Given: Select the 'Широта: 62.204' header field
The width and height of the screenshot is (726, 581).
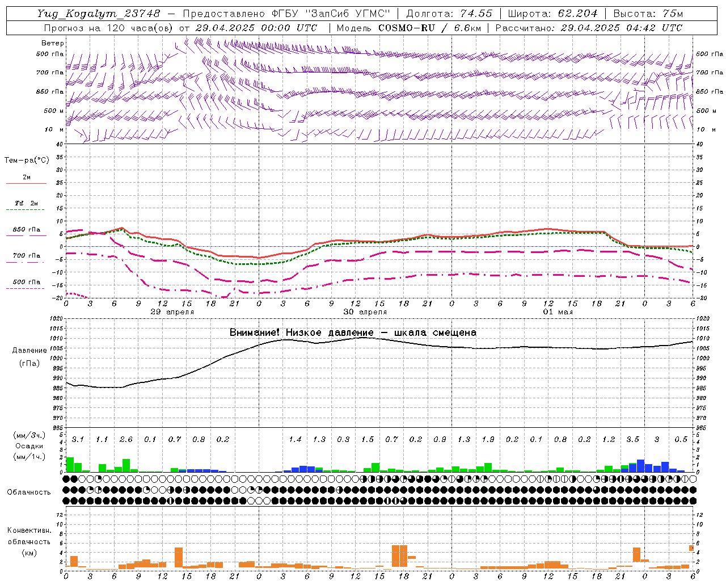Looking at the screenshot, I should coord(552,14).
